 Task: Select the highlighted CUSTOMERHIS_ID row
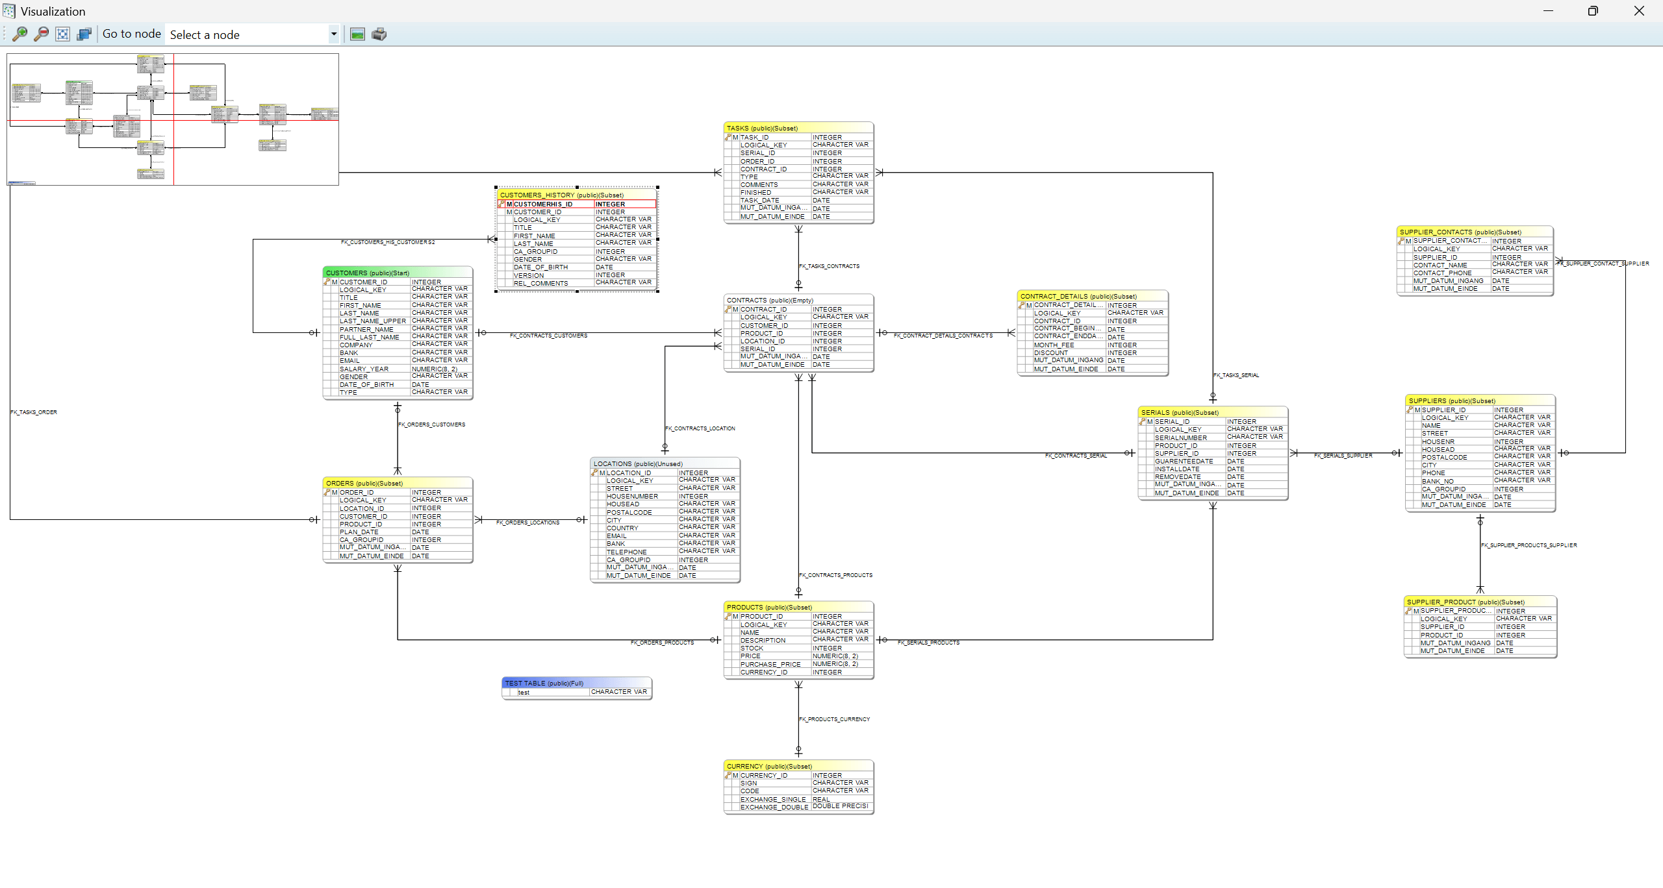point(543,203)
